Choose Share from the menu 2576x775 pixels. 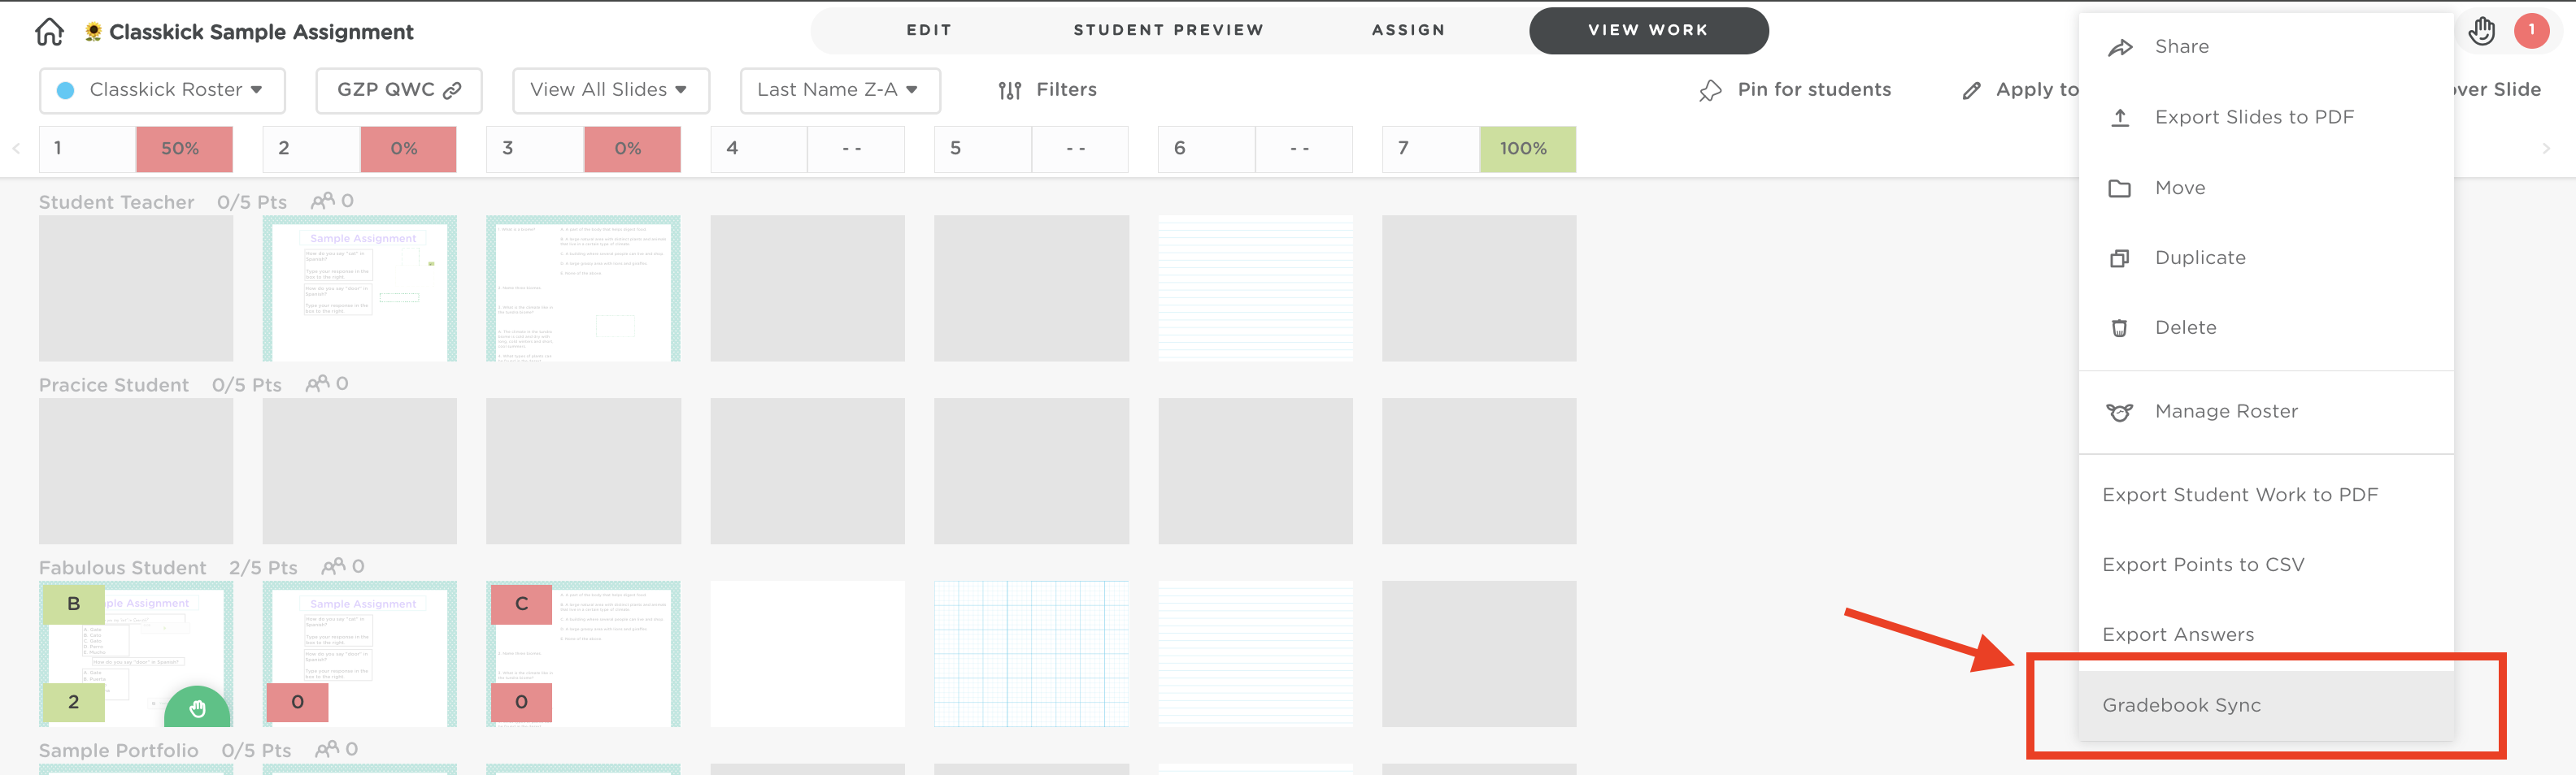(x=2266, y=47)
